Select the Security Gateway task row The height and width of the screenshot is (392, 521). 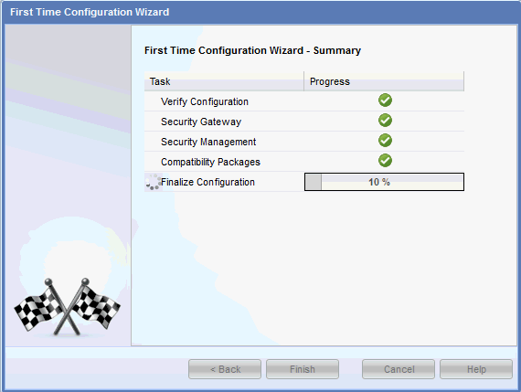304,122
